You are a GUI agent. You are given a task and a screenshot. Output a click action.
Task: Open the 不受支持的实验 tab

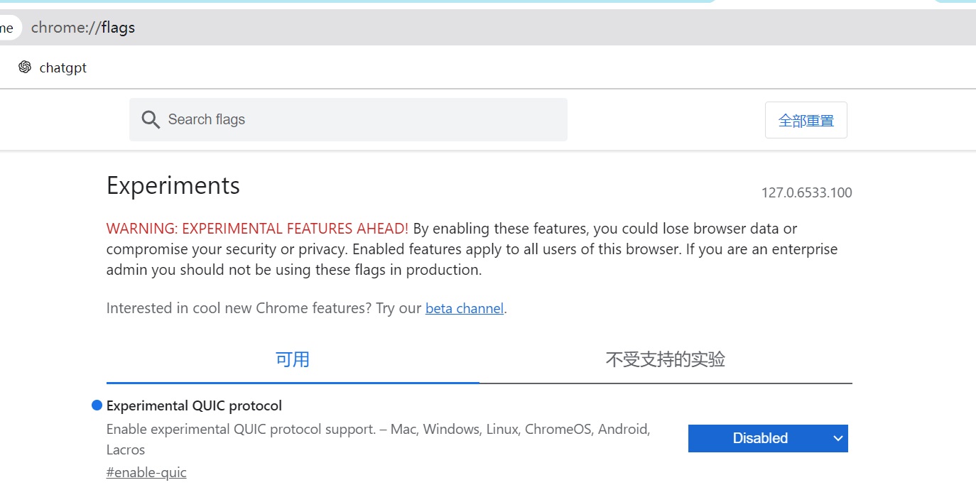665,359
